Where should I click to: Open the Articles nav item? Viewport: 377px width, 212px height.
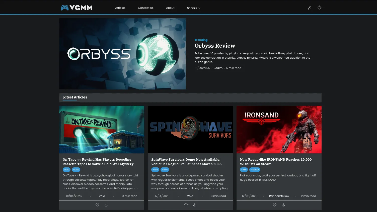[x=120, y=8]
